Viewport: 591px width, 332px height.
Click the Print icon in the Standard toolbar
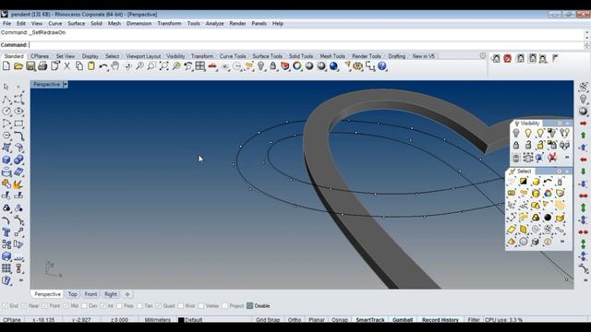(42, 66)
